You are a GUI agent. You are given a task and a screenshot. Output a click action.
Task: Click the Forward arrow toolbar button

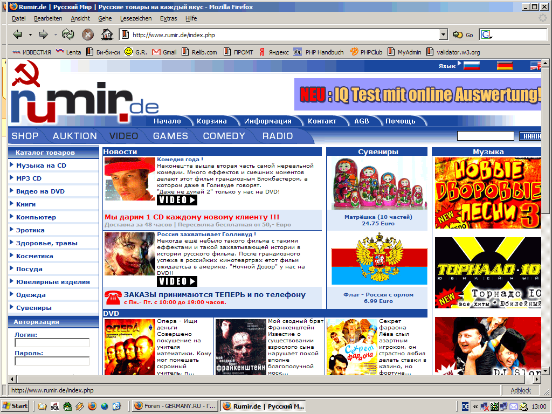pos(43,34)
